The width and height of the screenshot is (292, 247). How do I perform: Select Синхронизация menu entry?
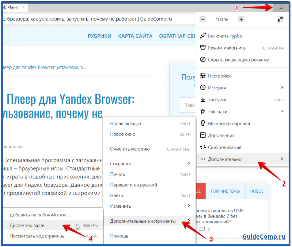click(242, 147)
